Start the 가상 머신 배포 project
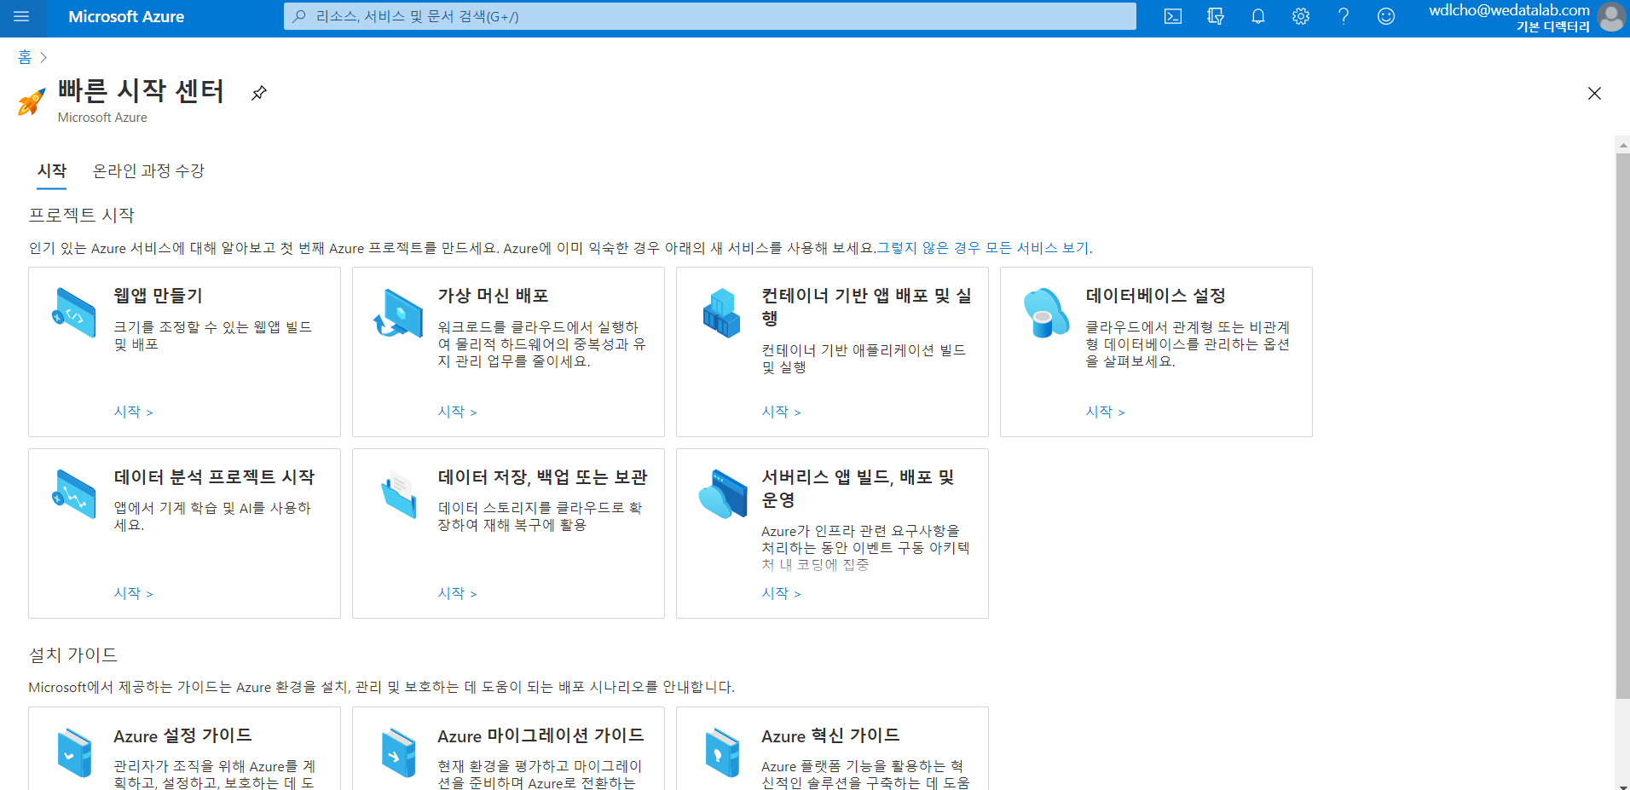Screen dimensions: 1630x790 458,412
